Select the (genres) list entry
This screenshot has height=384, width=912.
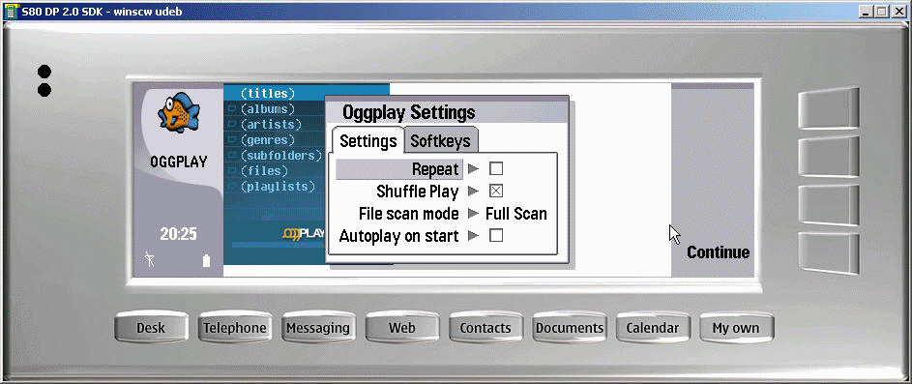268,140
